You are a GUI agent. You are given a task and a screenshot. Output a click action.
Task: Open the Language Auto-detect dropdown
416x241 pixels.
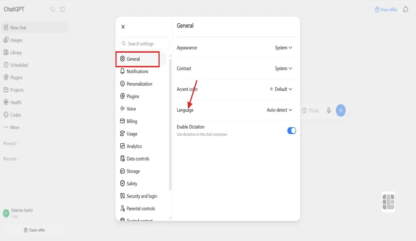click(279, 110)
